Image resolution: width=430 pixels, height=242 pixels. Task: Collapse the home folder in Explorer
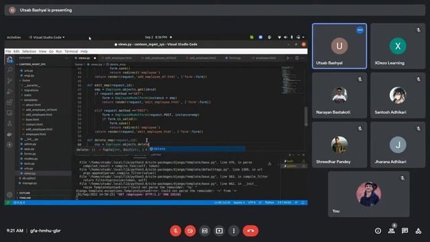pos(26,81)
